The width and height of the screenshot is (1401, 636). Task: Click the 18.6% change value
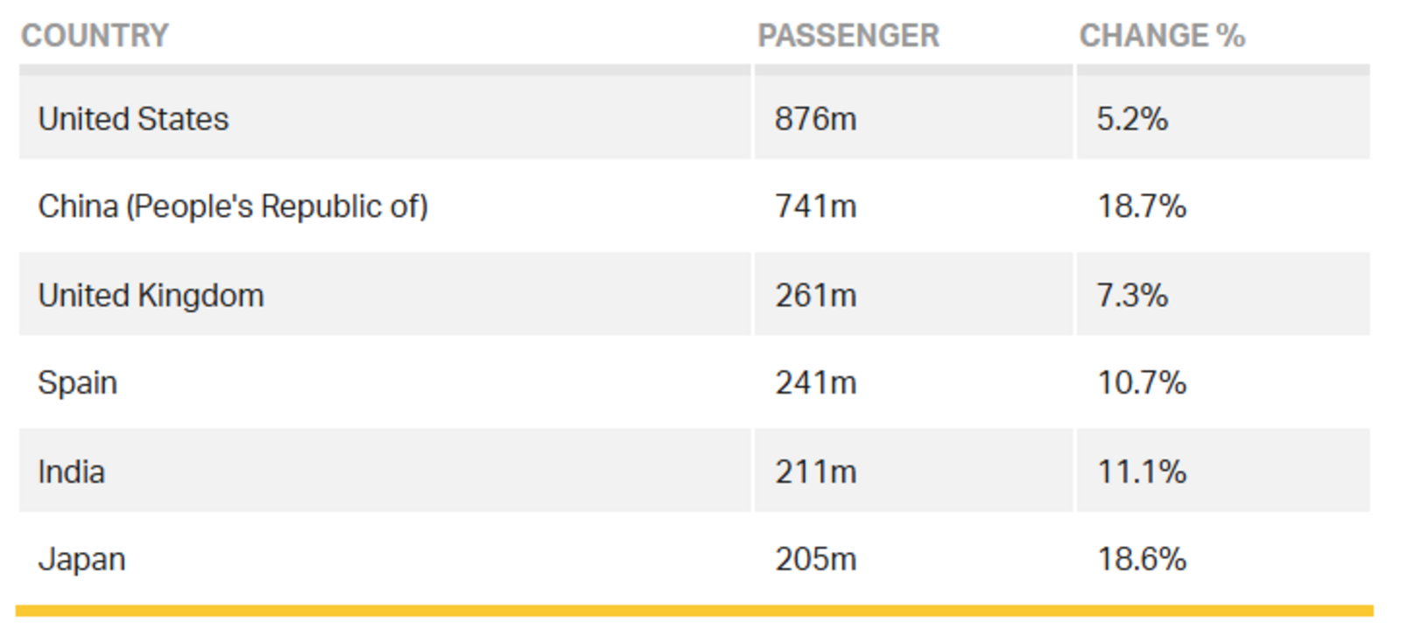click(1142, 560)
